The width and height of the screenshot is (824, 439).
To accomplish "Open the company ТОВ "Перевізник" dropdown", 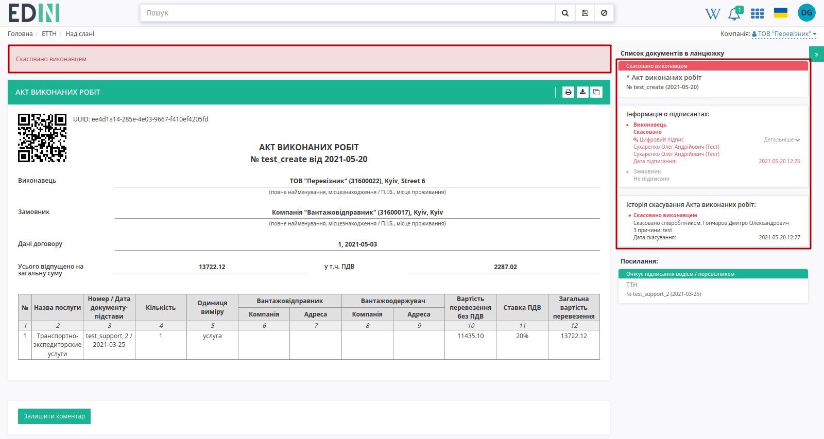I will click(784, 34).
